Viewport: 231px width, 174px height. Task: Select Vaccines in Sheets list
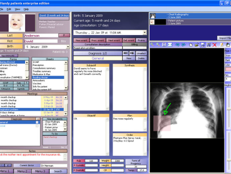click(37, 84)
